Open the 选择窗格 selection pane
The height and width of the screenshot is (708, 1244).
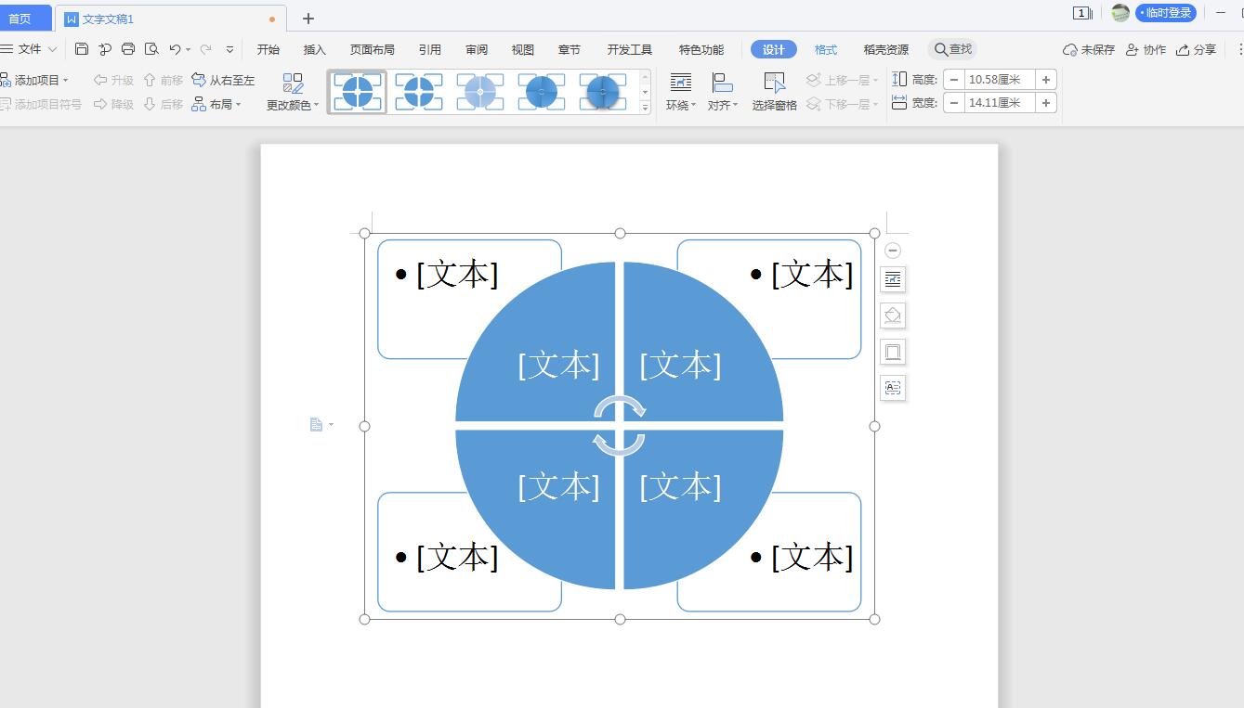click(774, 89)
